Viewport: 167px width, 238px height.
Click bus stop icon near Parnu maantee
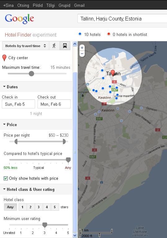point(102,183)
